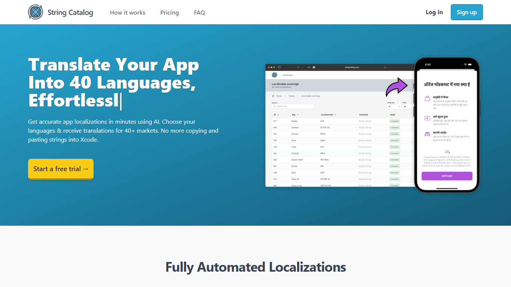Click the Search File input field
The height and width of the screenshot is (287, 511).
pos(293,107)
